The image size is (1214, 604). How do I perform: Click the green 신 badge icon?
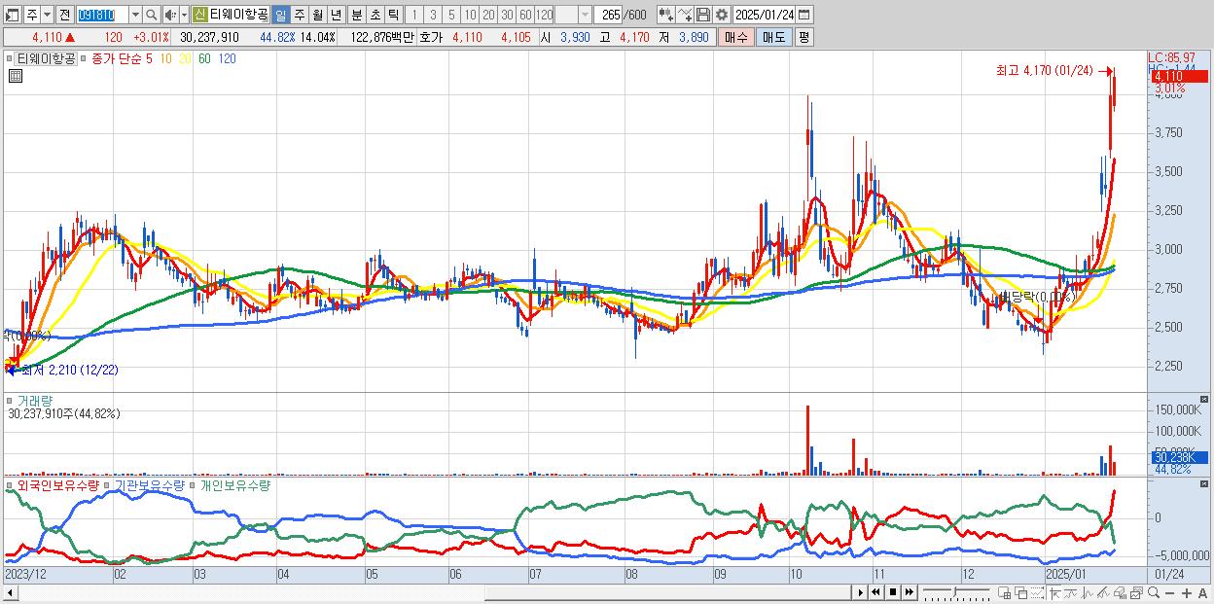point(199,15)
